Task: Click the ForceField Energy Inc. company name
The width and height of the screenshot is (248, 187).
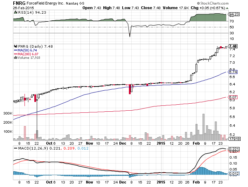Action: pyautogui.click(x=46, y=3)
